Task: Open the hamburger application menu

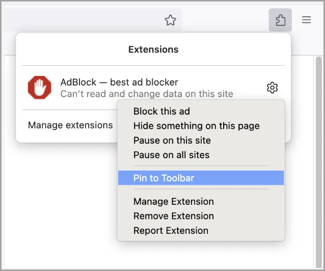Action: click(x=306, y=20)
